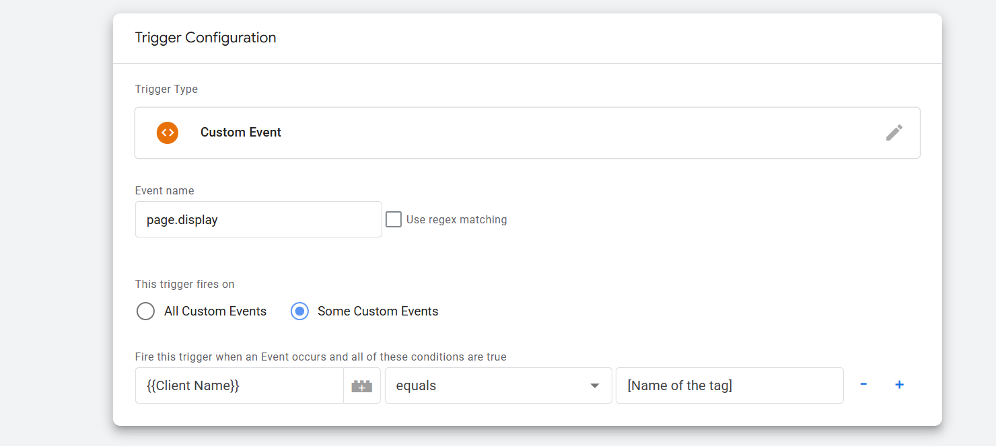
Task: Click the Use regex matching label text
Action: click(456, 219)
